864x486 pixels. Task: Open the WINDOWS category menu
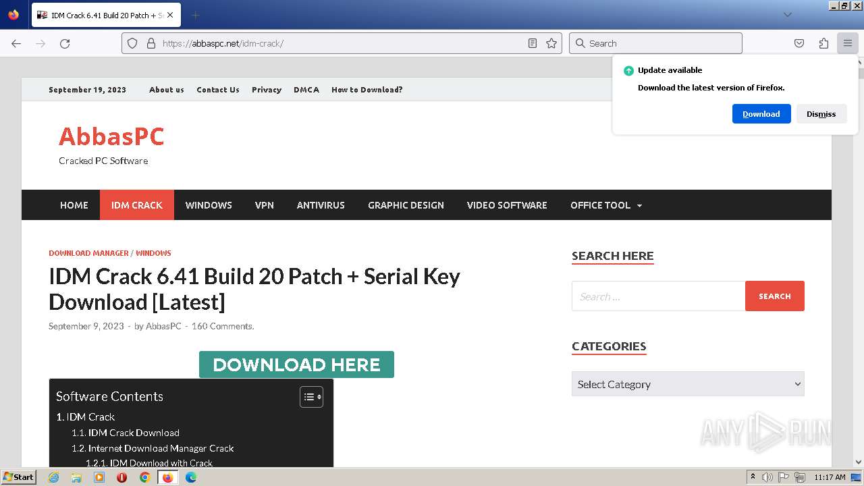pos(209,205)
